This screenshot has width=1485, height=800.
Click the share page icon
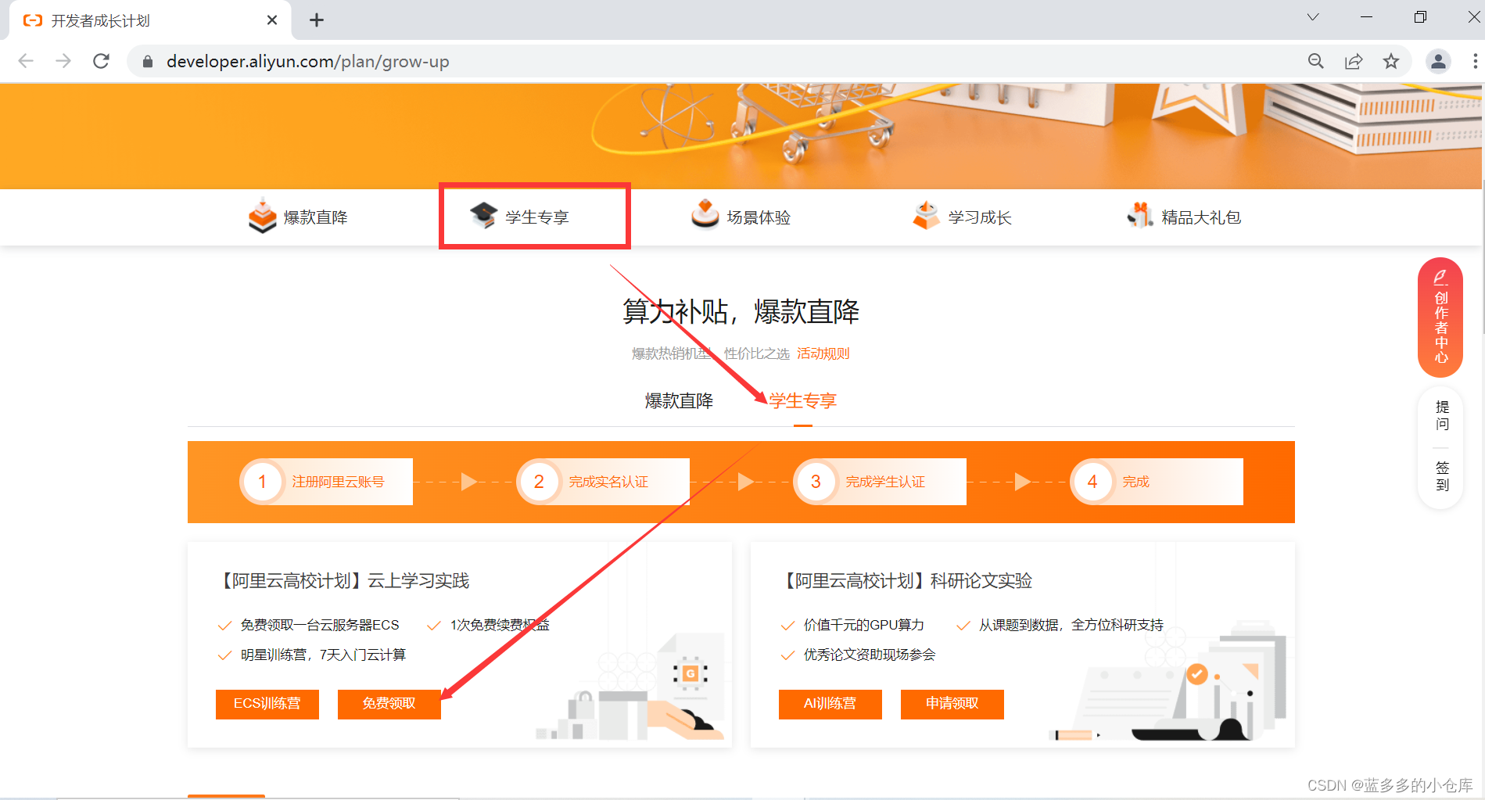click(1354, 61)
